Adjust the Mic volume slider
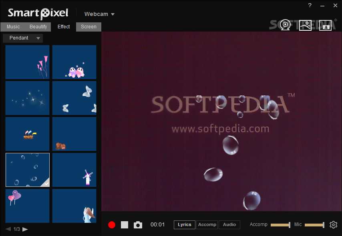This screenshot has height=236, width=342. (314, 225)
